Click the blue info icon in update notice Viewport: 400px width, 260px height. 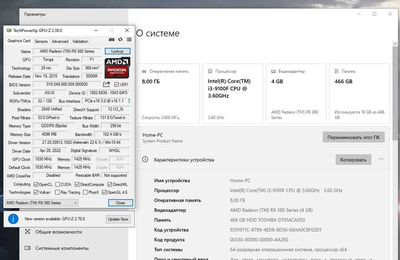click(x=13, y=219)
